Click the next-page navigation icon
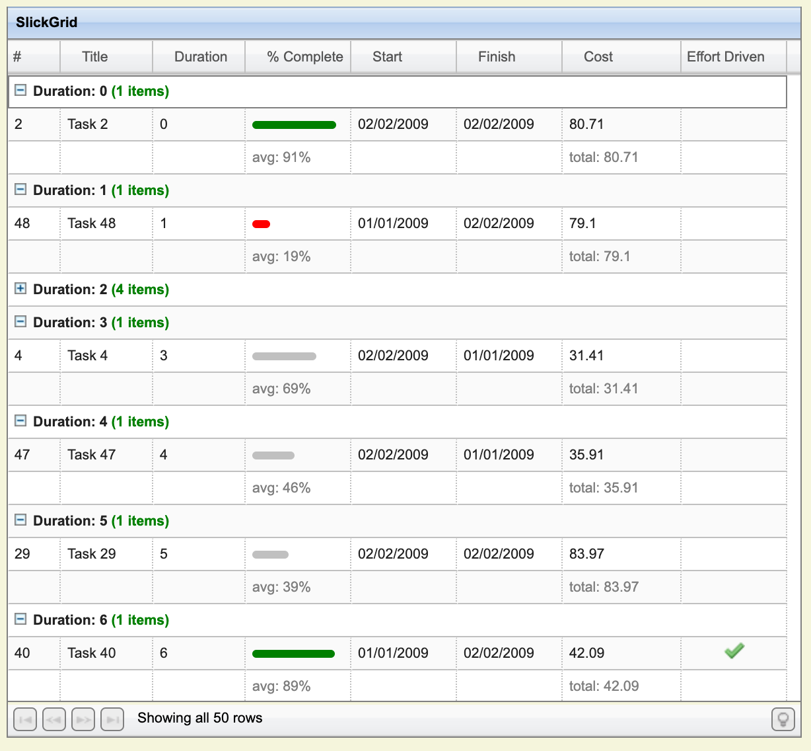Screen dimensions: 811x751 pyautogui.click(x=83, y=719)
